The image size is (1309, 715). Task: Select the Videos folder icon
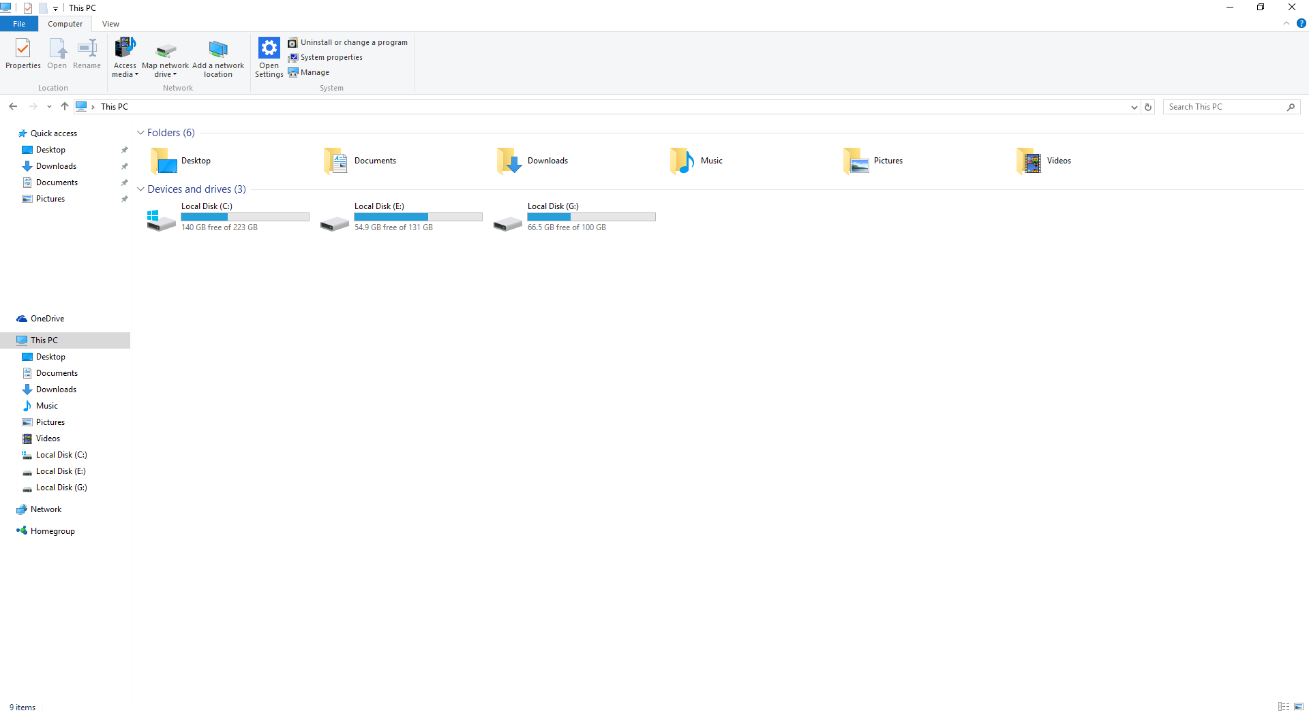coord(1029,161)
